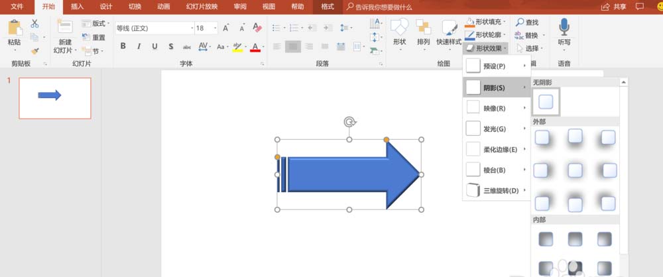Screen dimensions: 663x277
Task: Open align text vertical options
Action: pyautogui.click(x=375, y=38)
